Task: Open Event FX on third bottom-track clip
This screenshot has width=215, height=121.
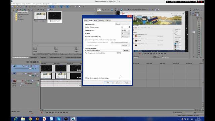Action: (x=80, y=78)
